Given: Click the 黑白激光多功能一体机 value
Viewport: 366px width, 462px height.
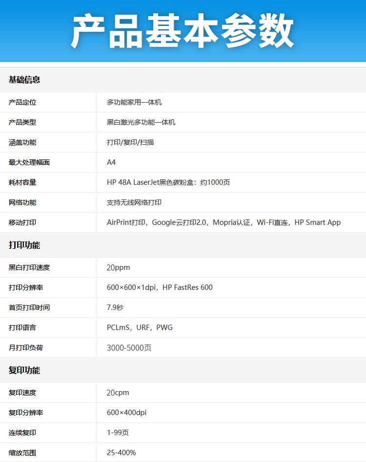Looking at the screenshot, I should 141,123.
